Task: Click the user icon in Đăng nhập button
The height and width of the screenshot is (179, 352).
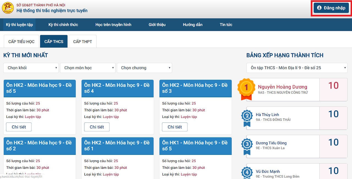Action: [x=319, y=8]
